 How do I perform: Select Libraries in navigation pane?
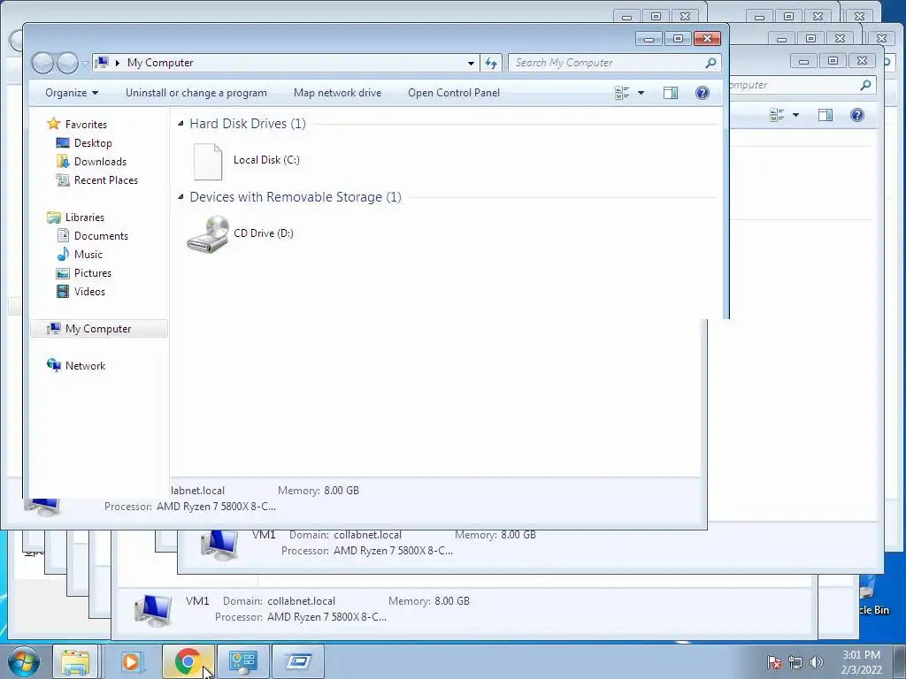point(84,217)
